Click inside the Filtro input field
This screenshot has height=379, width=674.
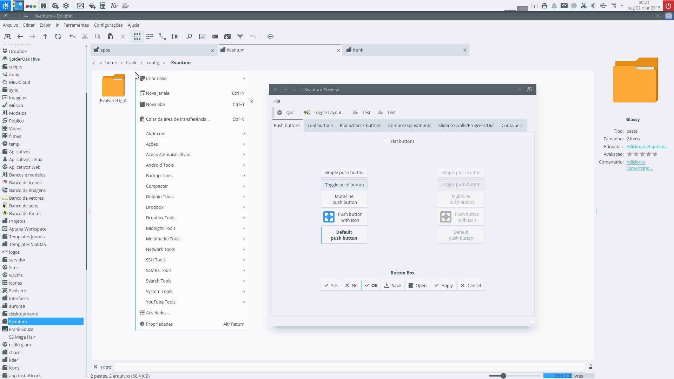349,367
